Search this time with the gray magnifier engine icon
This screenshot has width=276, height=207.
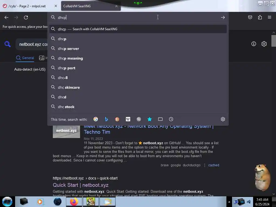point(139,119)
